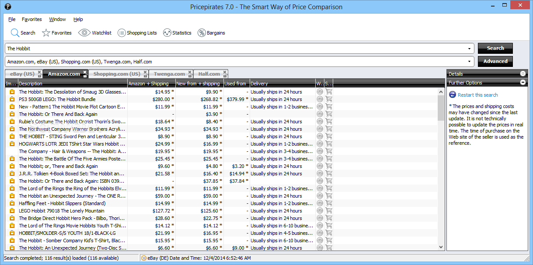The width and height of the screenshot is (533, 265).
Task: Sort by Description column header
Action: pos(73,84)
